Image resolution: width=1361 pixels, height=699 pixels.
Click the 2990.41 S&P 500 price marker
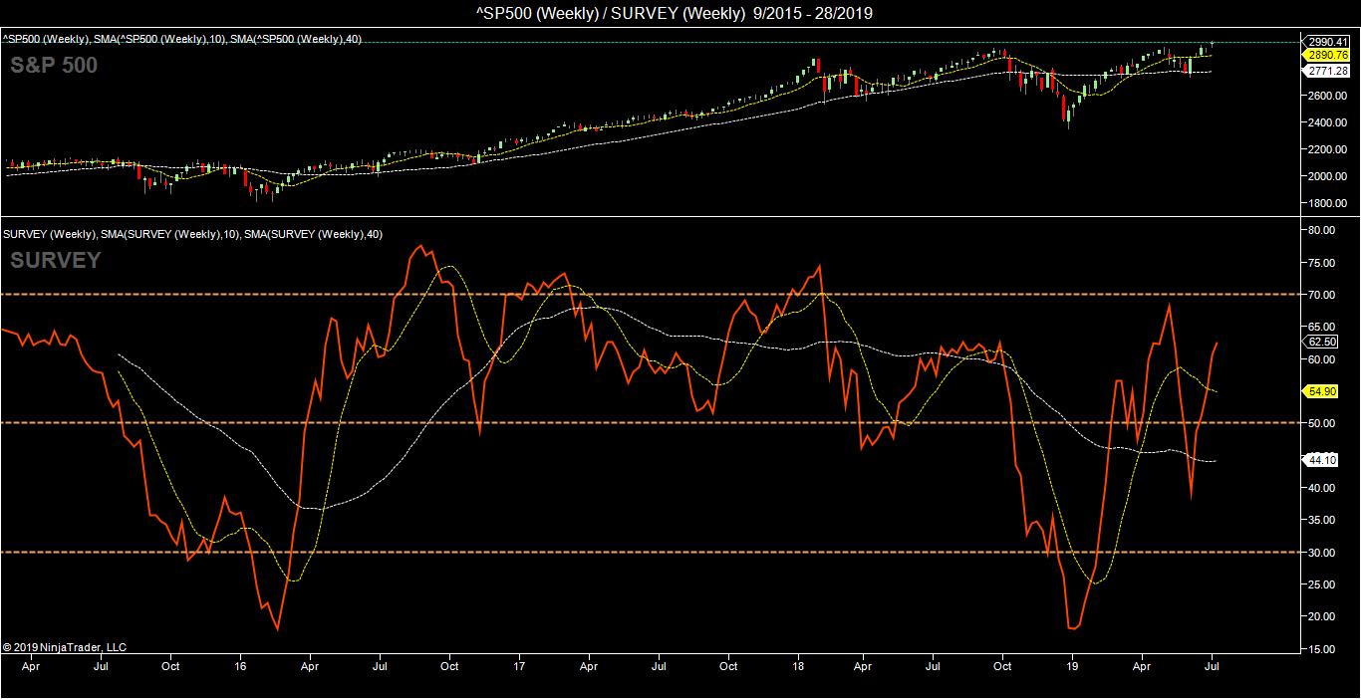click(x=1322, y=41)
